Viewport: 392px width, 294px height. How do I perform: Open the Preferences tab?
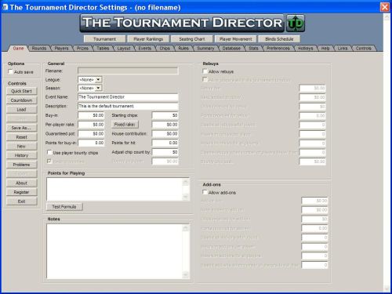point(278,48)
